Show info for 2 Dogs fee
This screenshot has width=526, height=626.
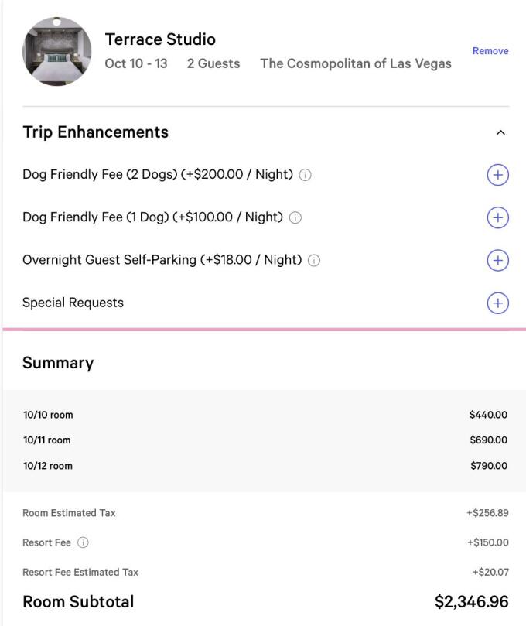[306, 176]
